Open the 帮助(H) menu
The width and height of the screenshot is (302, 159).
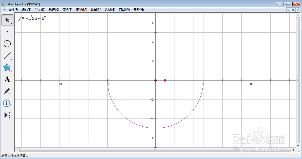point(139,10)
